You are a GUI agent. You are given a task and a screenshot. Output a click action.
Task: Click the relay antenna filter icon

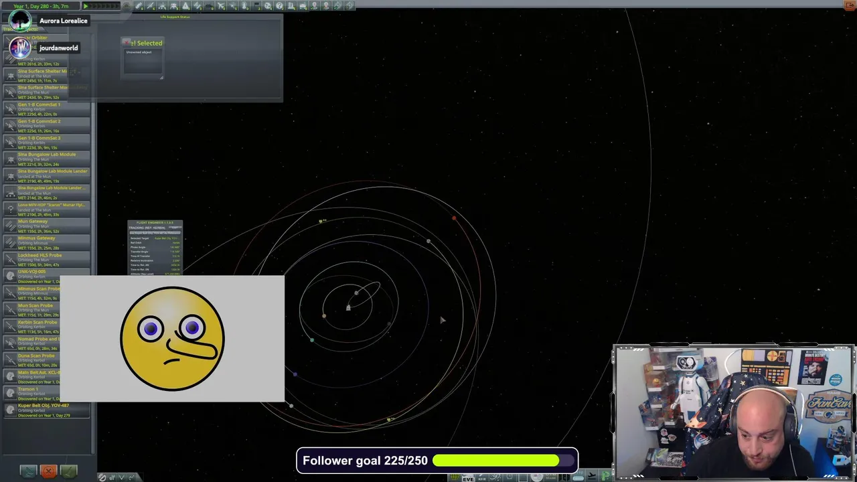(232, 6)
